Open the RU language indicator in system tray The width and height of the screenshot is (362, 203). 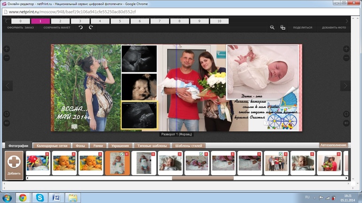click(x=307, y=197)
